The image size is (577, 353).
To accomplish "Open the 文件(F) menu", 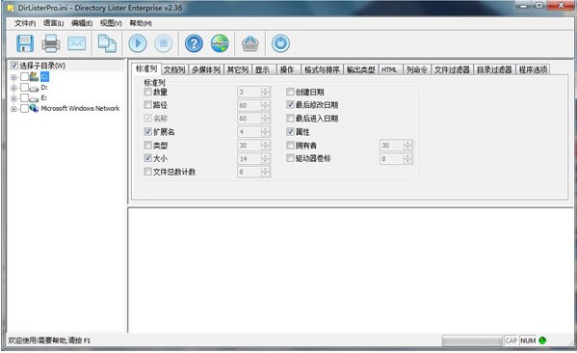I will [25, 23].
